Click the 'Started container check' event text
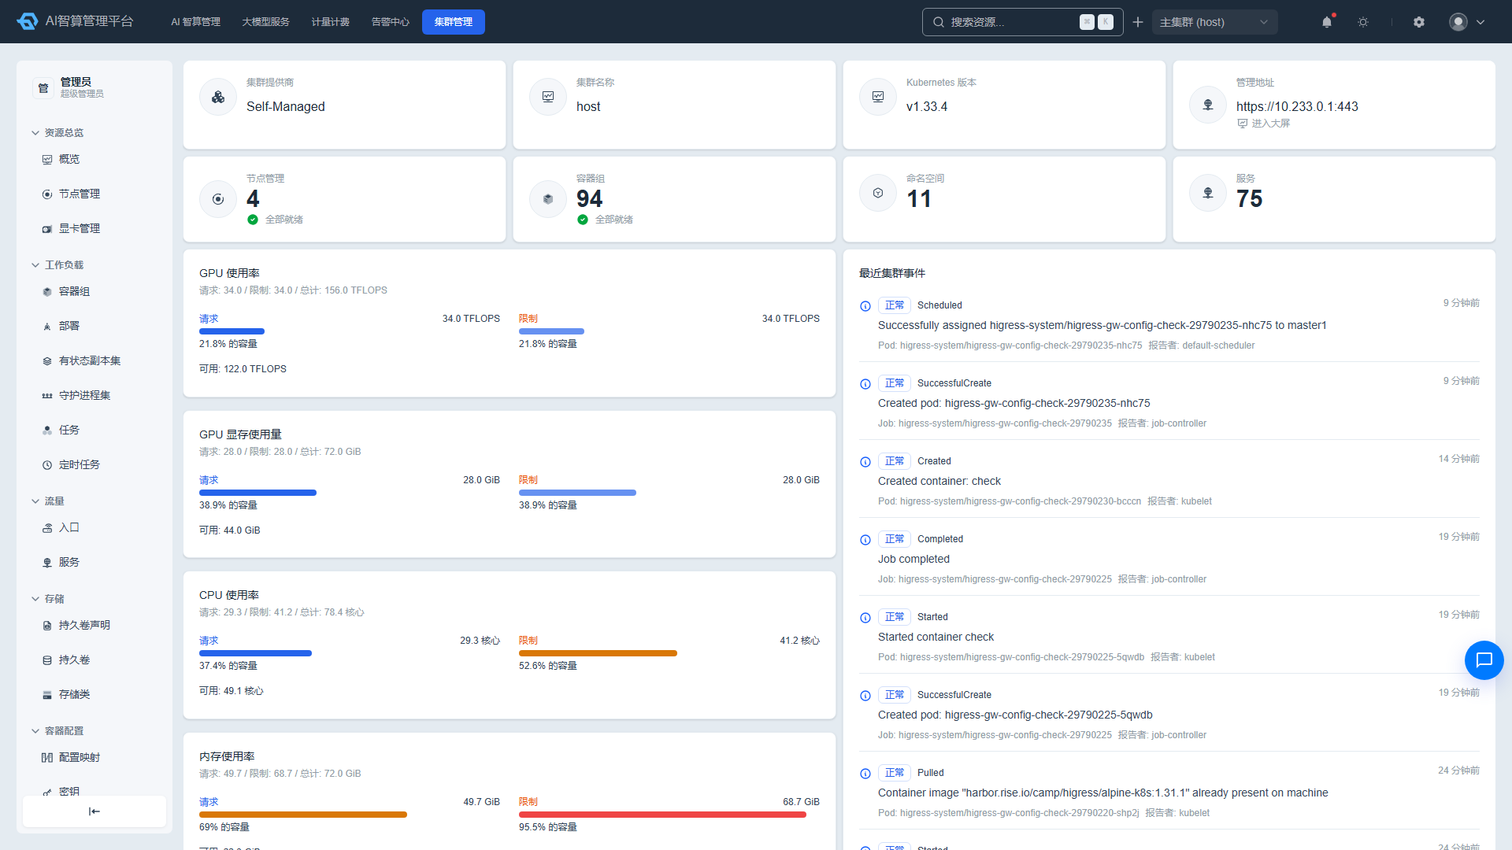Image resolution: width=1512 pixels, height=850 pixels. tap(936, 637)
